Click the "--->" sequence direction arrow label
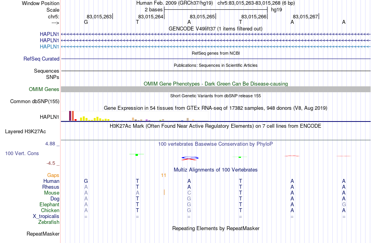Screen dimensions: 371x243 tap(55, 23)
